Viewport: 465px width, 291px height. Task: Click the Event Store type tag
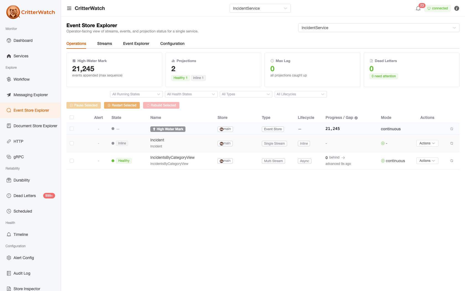[x=273, y=129]
